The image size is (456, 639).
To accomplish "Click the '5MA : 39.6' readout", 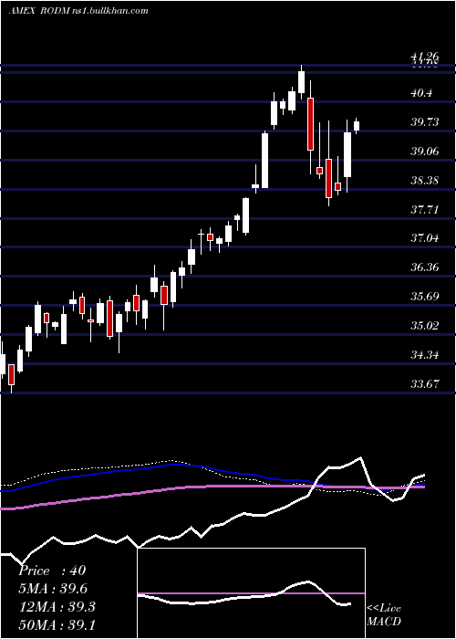I will tap(53, 589).
